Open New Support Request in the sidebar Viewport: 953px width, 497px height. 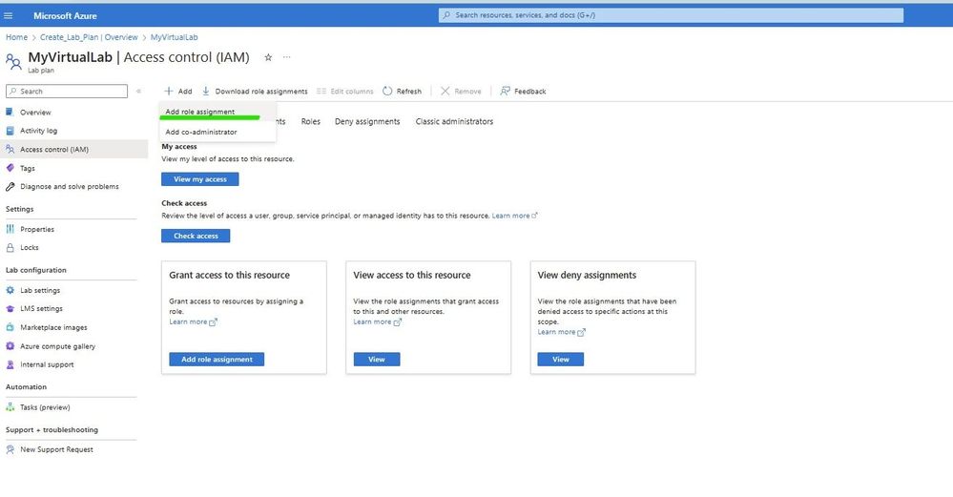[x=56, y=449]
